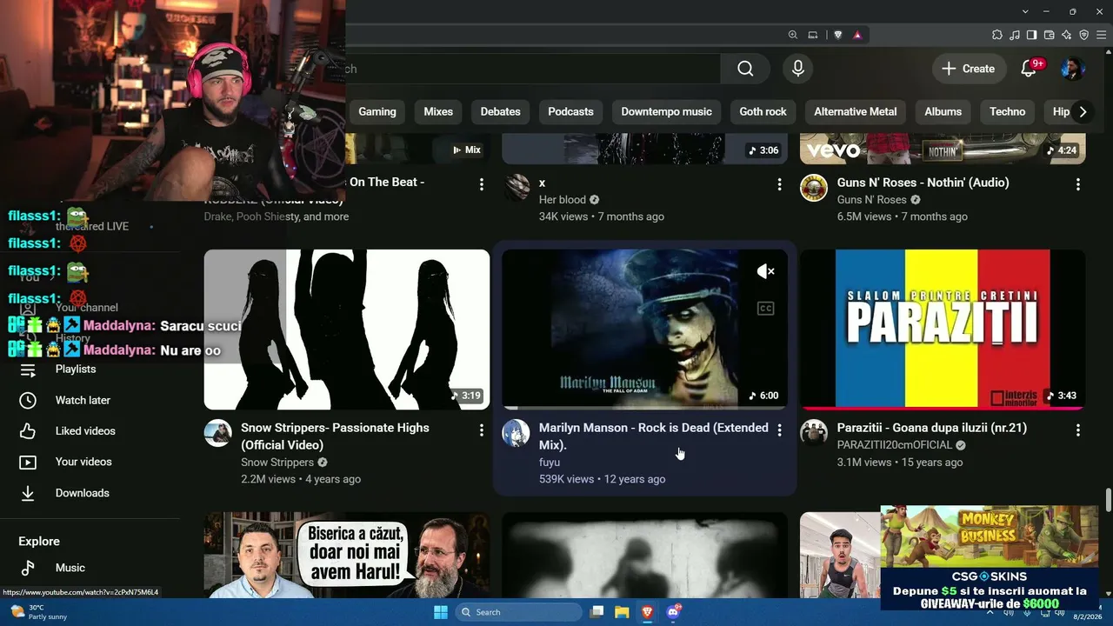Screen dimensions: 1113x626
Task: Open Discord from the taskbar
Action: click(x=673, y=612)
